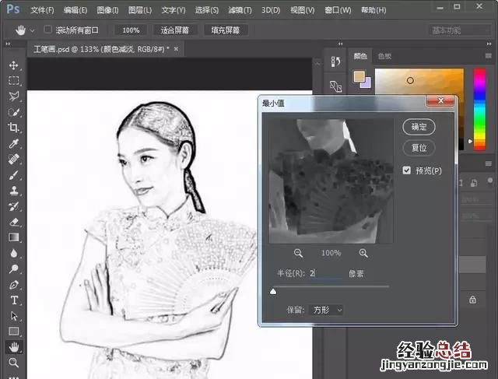This screenshot has height=379, width=498.
Task: Open the Preserve dropdown set to Squareness
Action: coord(327,310)
